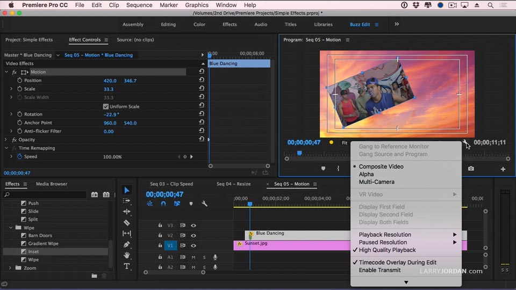516x290 pixels.
Task: Expand the Opacity effect properties
Action: point(6,140)
